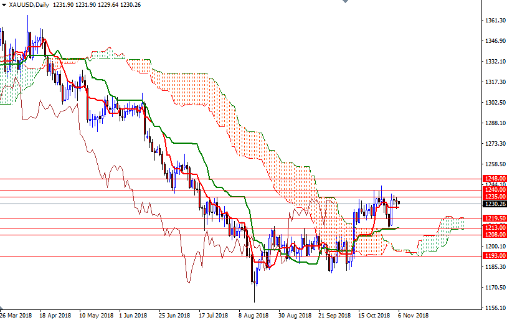The height and width of the screenshot is (320, 507).
Task: Click the 15 Oct 2018 date label
Action: click(374, 315)
